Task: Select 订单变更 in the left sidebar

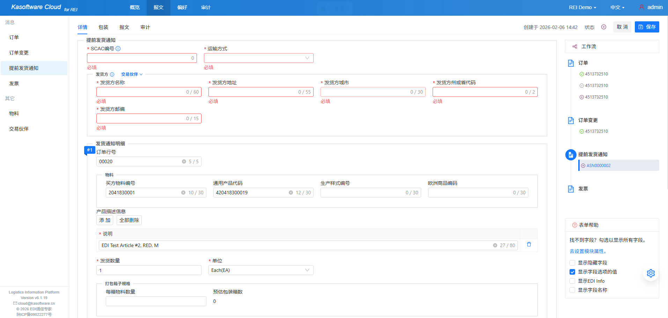Action: (34, 53)
